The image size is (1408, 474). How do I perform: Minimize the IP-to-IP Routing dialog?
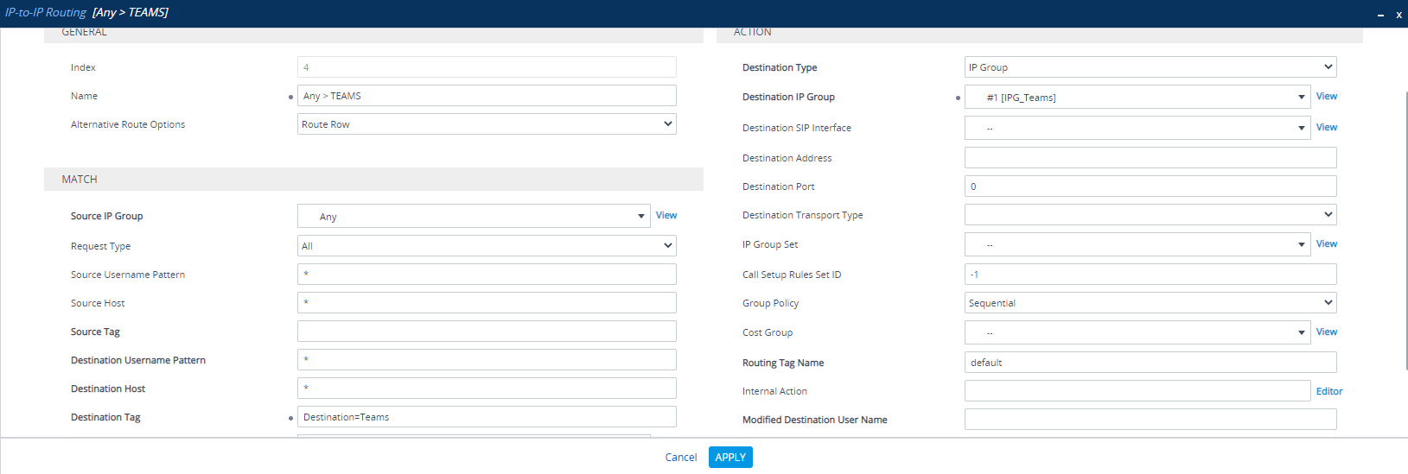coord(1379,15)
